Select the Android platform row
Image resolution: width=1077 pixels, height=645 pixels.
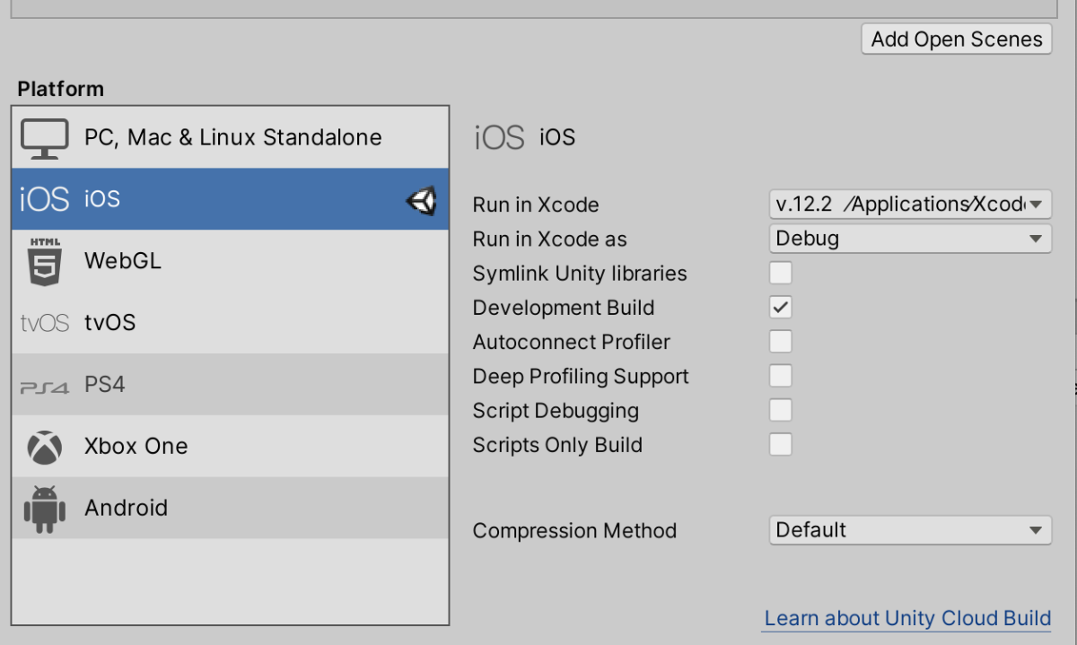pos(231,508)
